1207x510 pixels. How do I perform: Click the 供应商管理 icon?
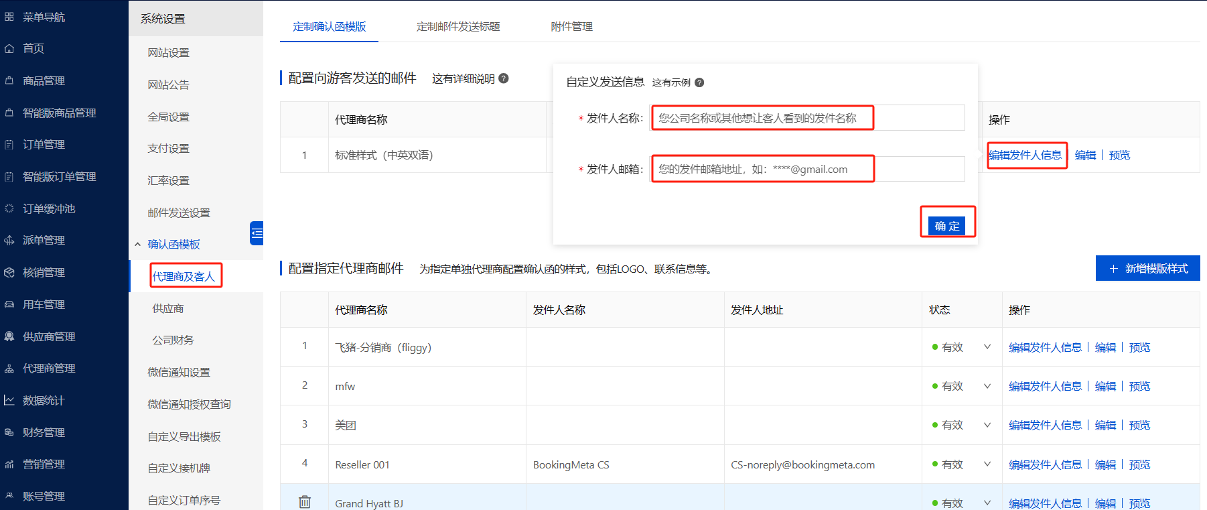[9, 336]
